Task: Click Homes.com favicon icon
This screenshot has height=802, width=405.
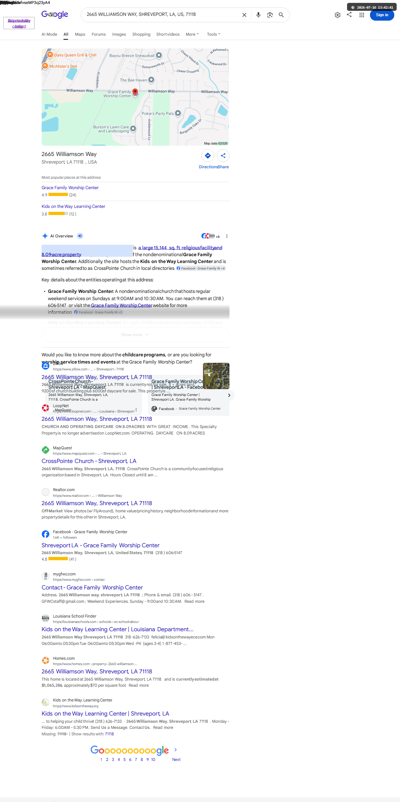Action: coord(45,660)
